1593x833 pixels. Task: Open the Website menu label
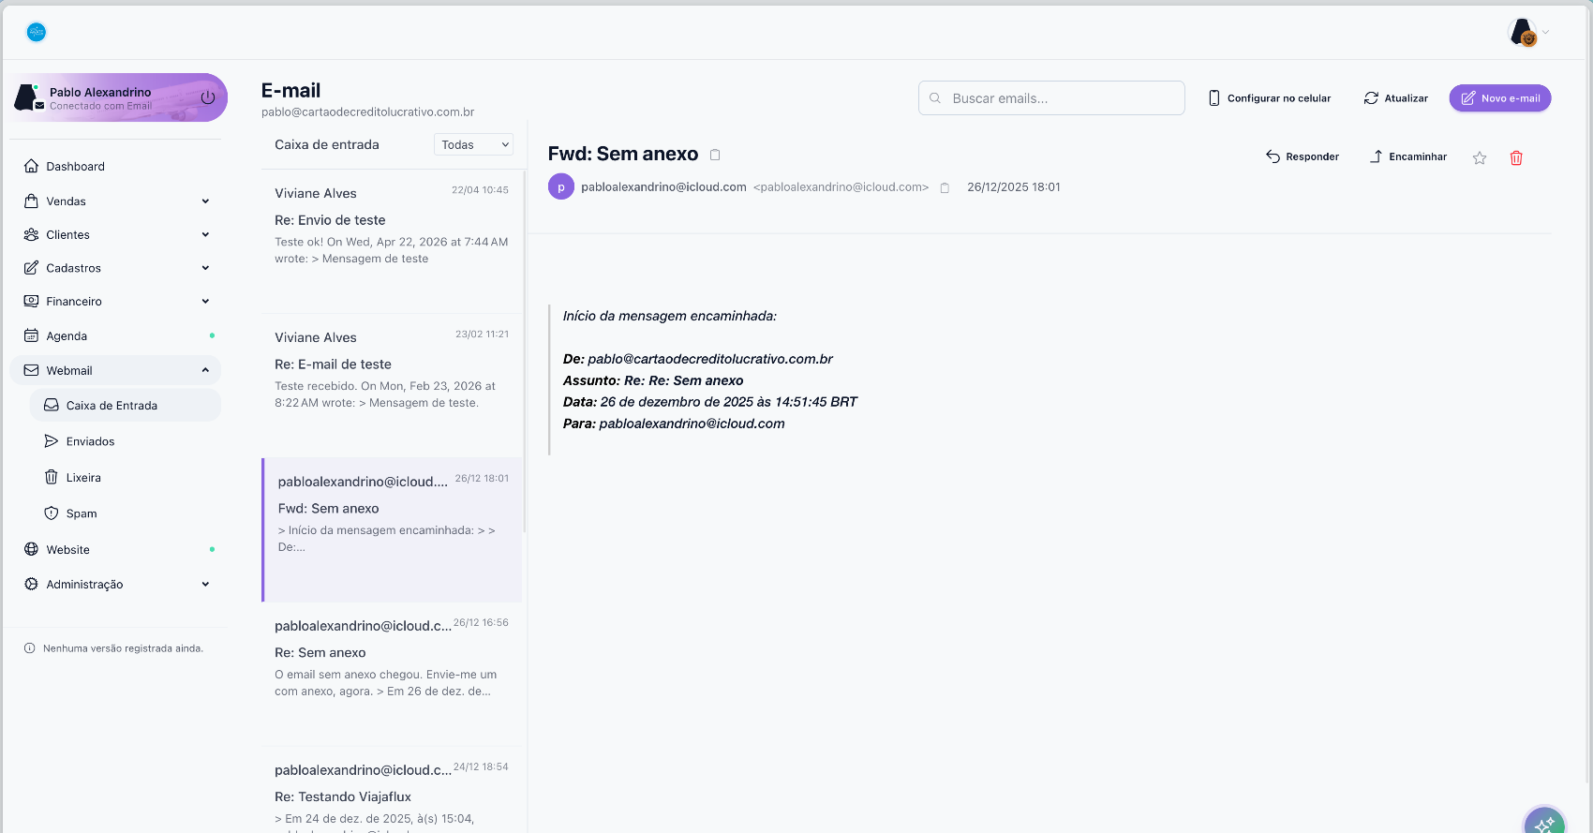click(x=68, y=550)
